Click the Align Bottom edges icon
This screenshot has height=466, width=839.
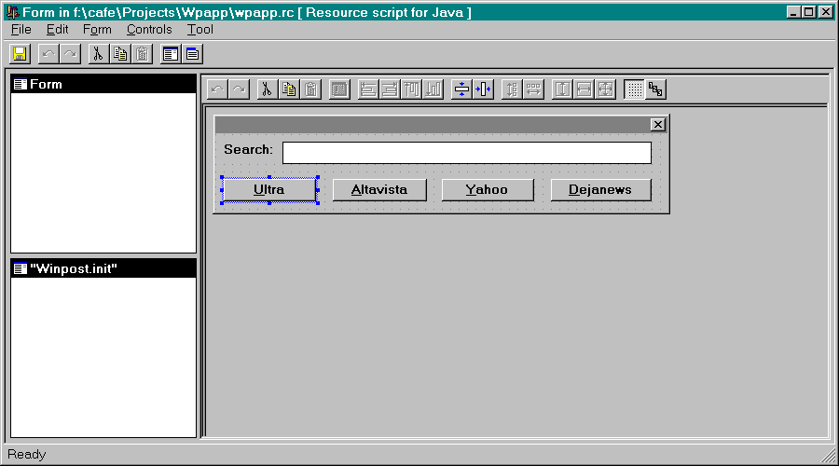433,89
